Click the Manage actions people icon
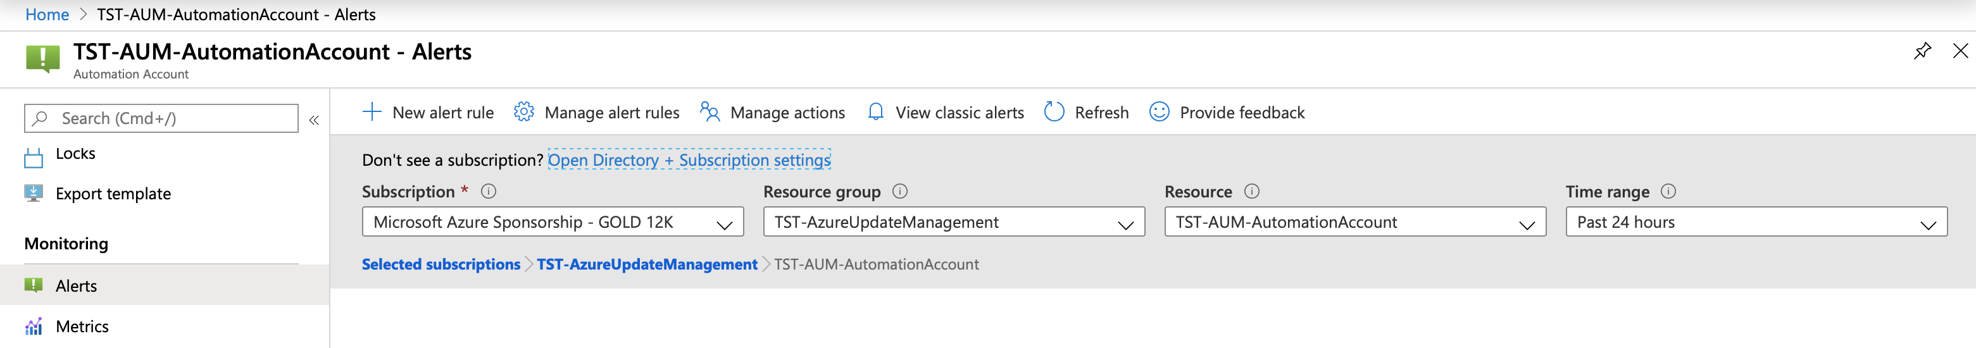 pyautogui.click(x=710, y=112)
